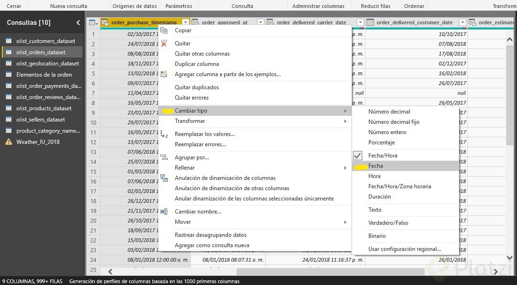The width and height of the screenshot is (517, 285).
Task: Choose Quitar errores
Action: pos(192,97)
